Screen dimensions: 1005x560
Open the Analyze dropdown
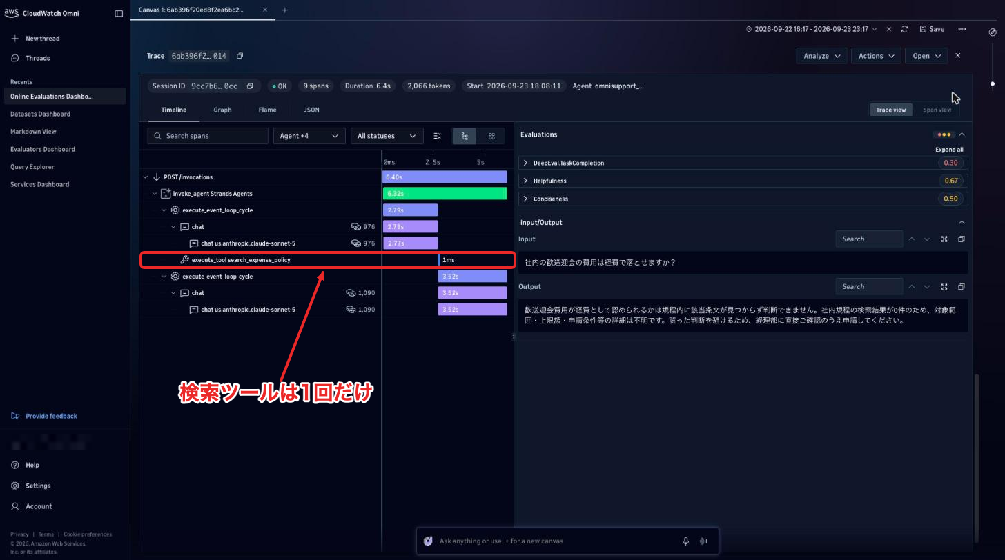[821, 56]
